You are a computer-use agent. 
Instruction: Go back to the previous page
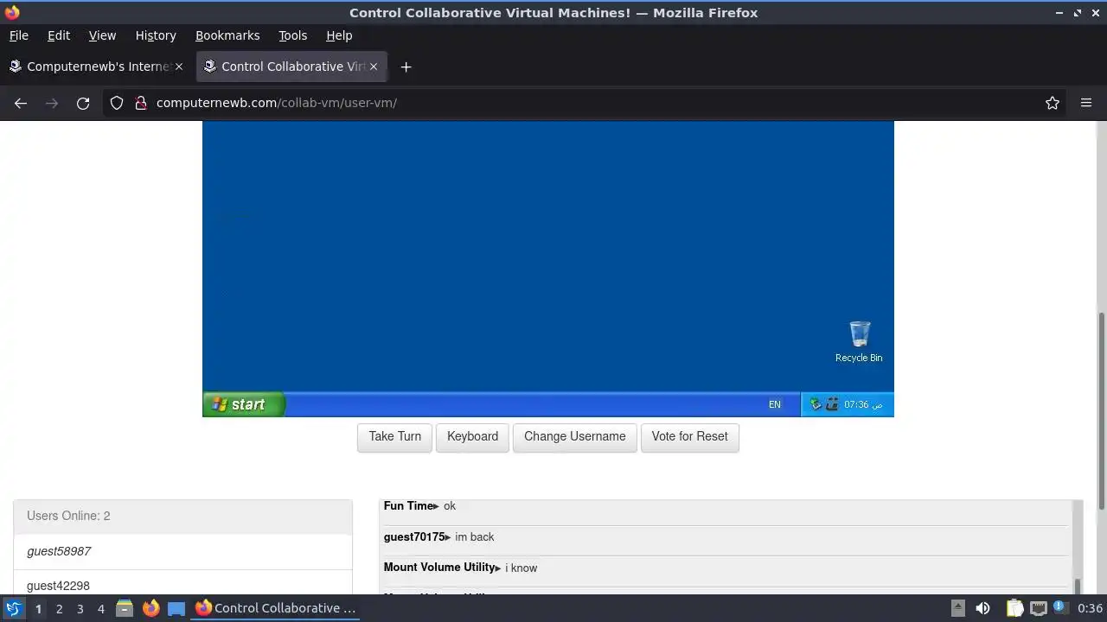[x=21, y=103]
